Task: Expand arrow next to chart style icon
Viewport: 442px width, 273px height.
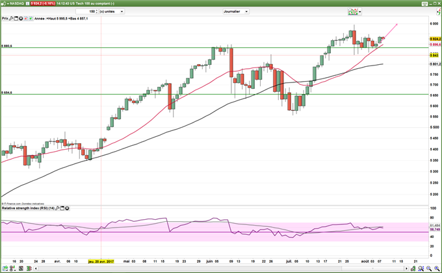Action: (x=360, y=12)
